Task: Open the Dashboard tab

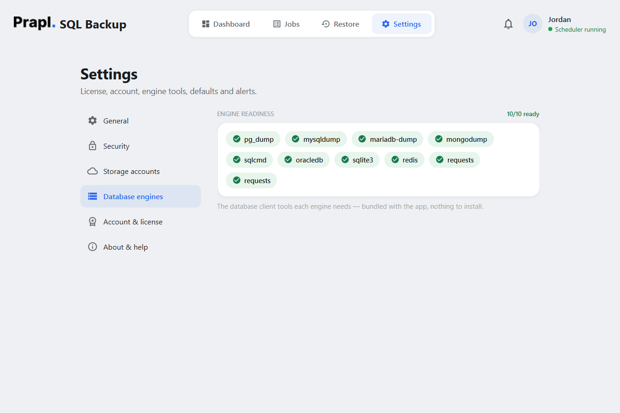Action: tap(226, 24)
